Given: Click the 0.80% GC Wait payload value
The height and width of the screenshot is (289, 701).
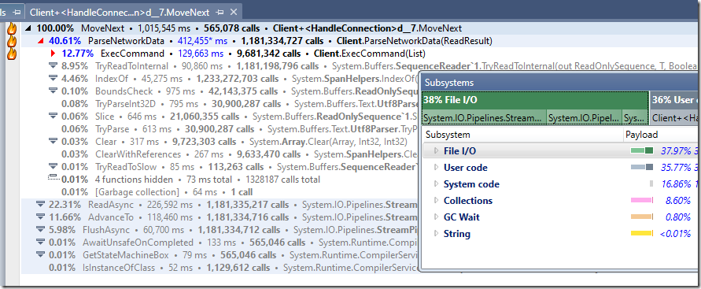Looking at the screenshot, I should 678,217.
